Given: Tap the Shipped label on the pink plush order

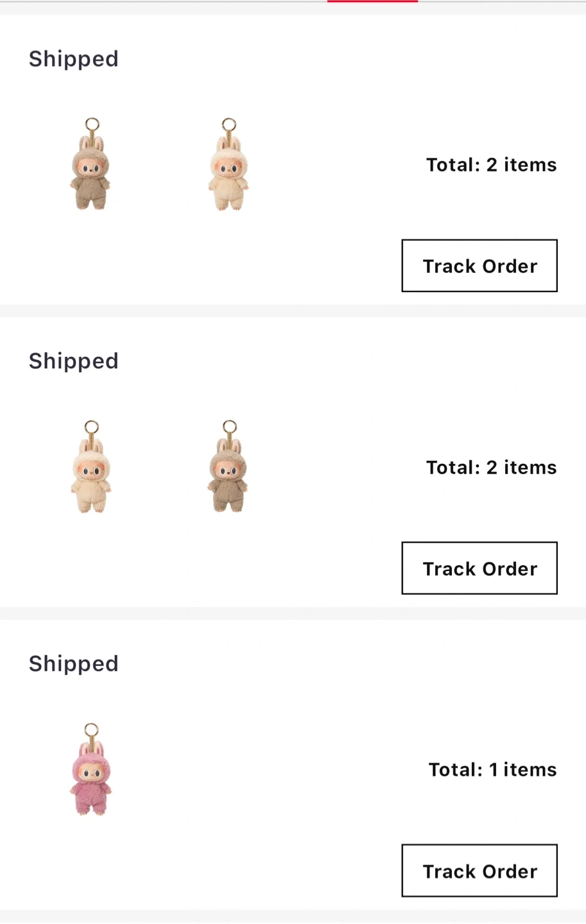Looking at the screenshot, I should tap(74, 663).
